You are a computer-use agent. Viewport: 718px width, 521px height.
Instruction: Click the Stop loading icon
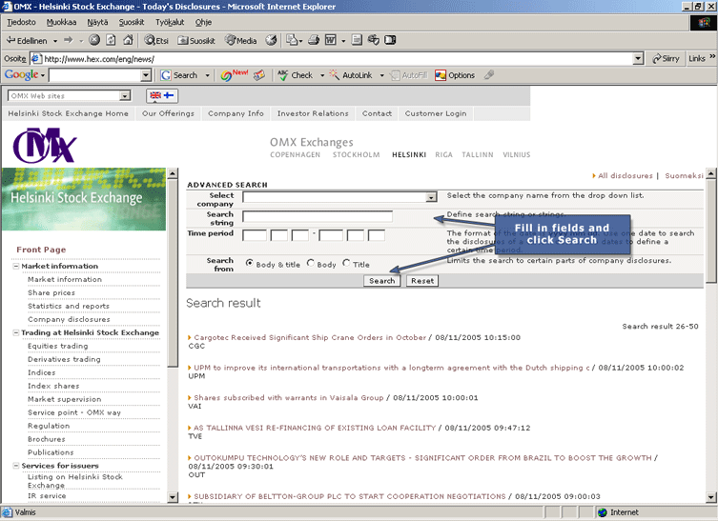pos(94,40)
